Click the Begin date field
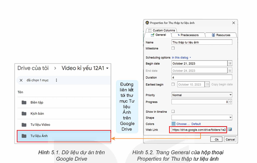Screen dimensions: 257x163 tap(199, 64)
